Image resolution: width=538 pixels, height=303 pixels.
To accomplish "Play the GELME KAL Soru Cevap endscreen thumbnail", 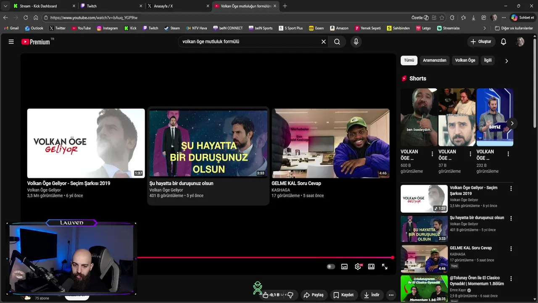I will [330, 143].
